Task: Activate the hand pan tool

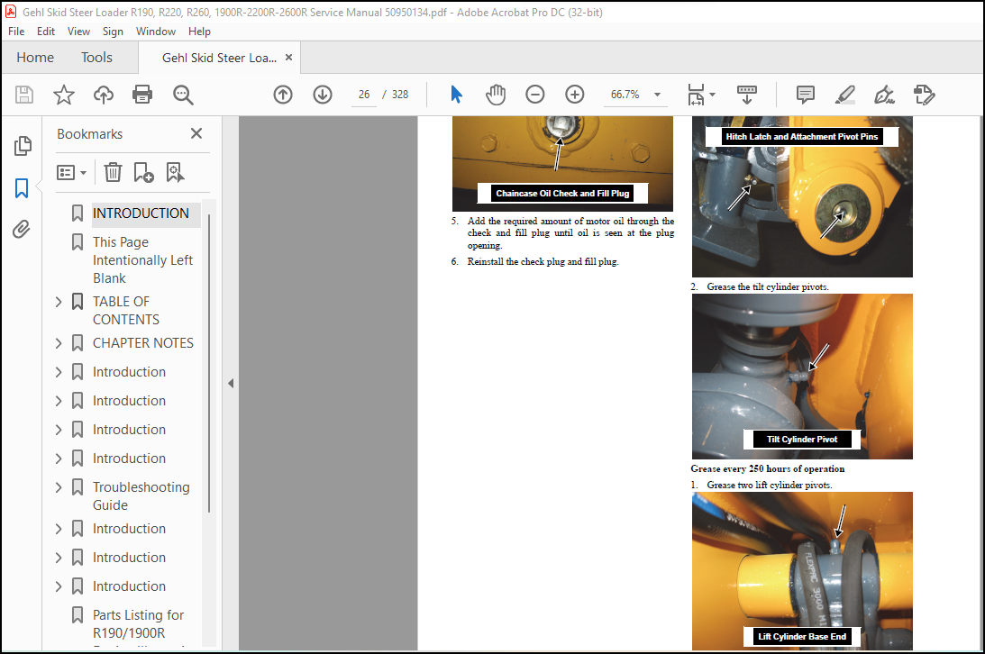Action: [496, 95]
